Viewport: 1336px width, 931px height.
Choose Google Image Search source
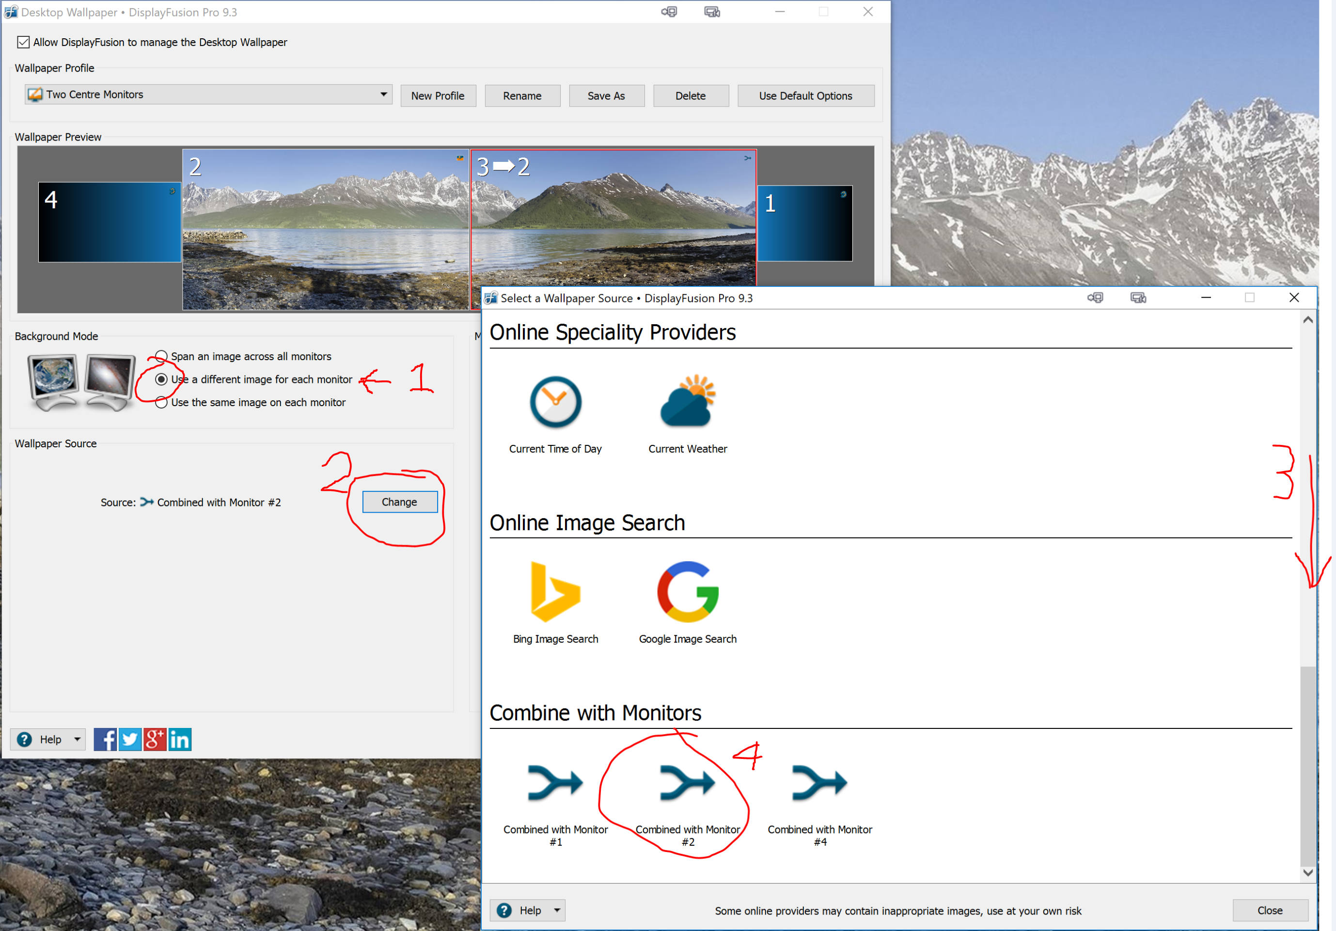coord(687,592)
